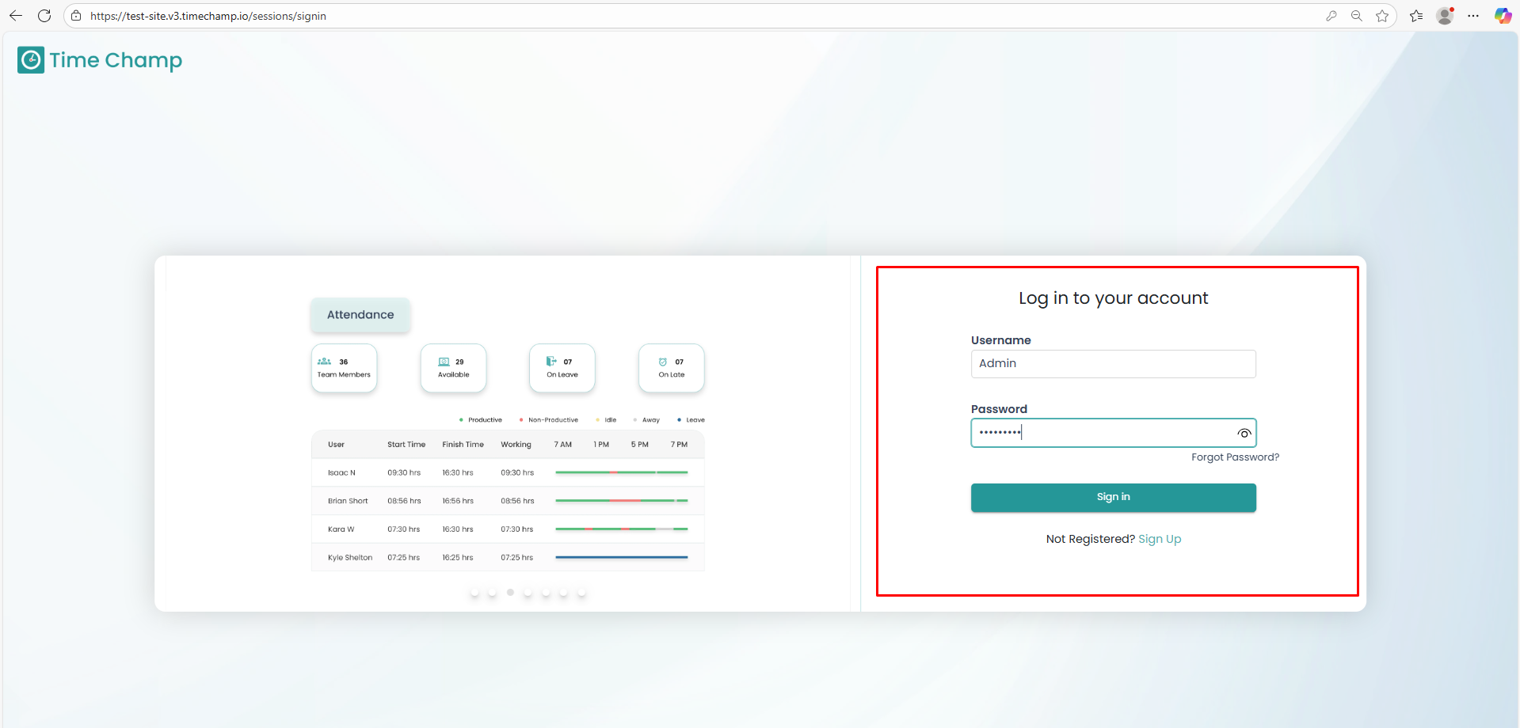Click the Not Registered? text

click(x=1091, y=539)
